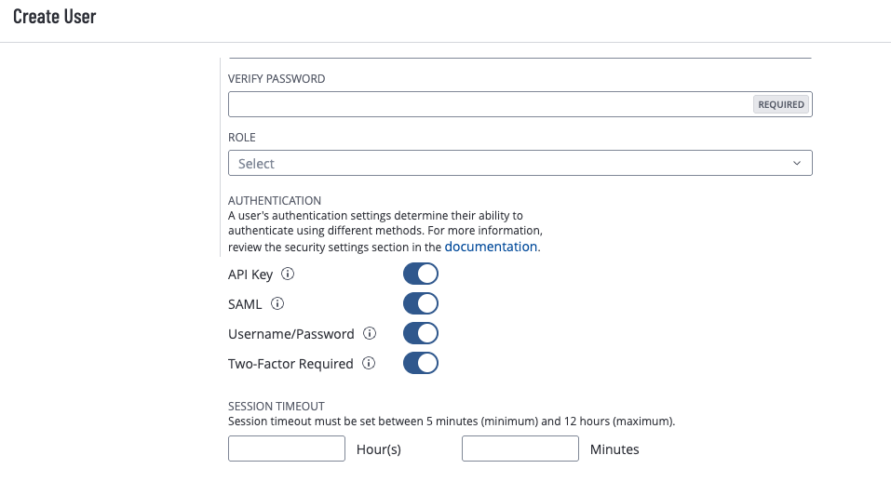Click the API Key info icon
The width and height of the screenshot is (891, 482).
pos(288,274)
